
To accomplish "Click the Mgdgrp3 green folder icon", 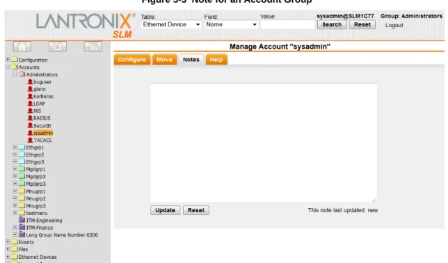I will 22,184.
